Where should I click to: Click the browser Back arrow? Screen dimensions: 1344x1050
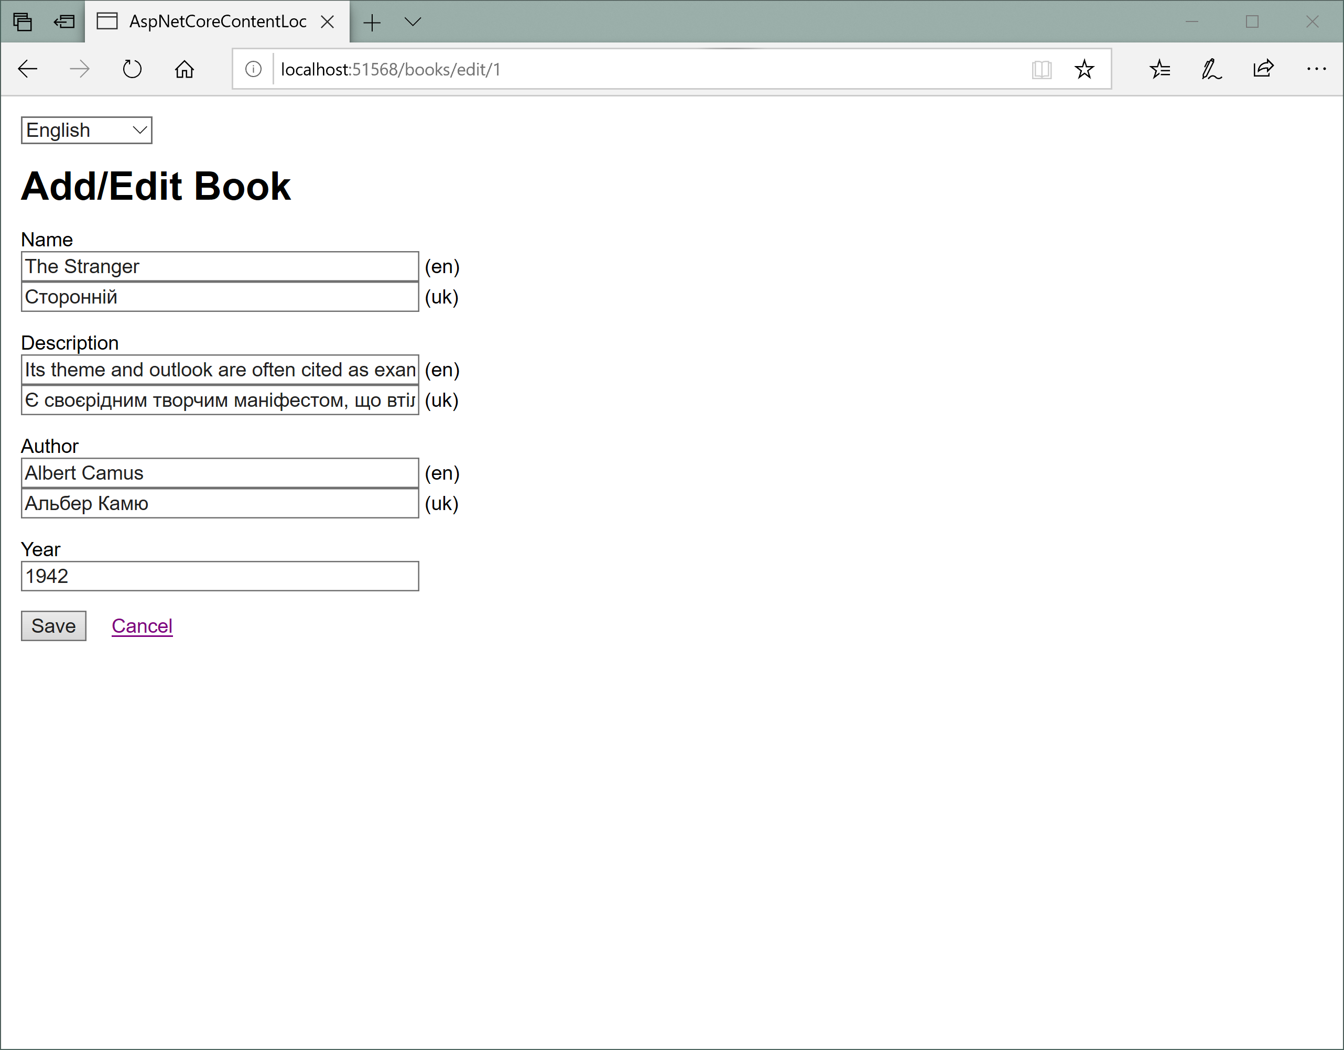[x=28, y=69]
